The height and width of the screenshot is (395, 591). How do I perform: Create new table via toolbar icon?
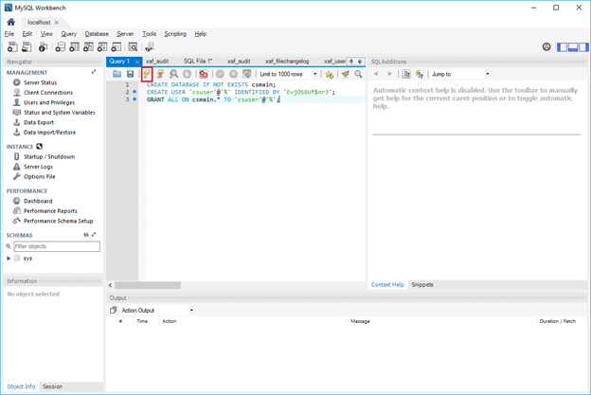tap(74, 46)
